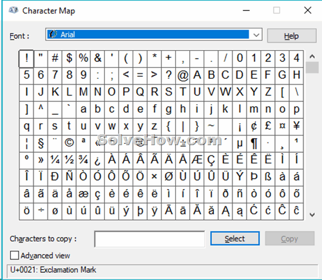Screen dimensions: 322x280
Task: Select the hash # character
Action: coord(55,59)
